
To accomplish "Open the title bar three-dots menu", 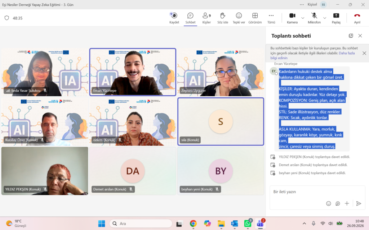I will pos(302,4).
